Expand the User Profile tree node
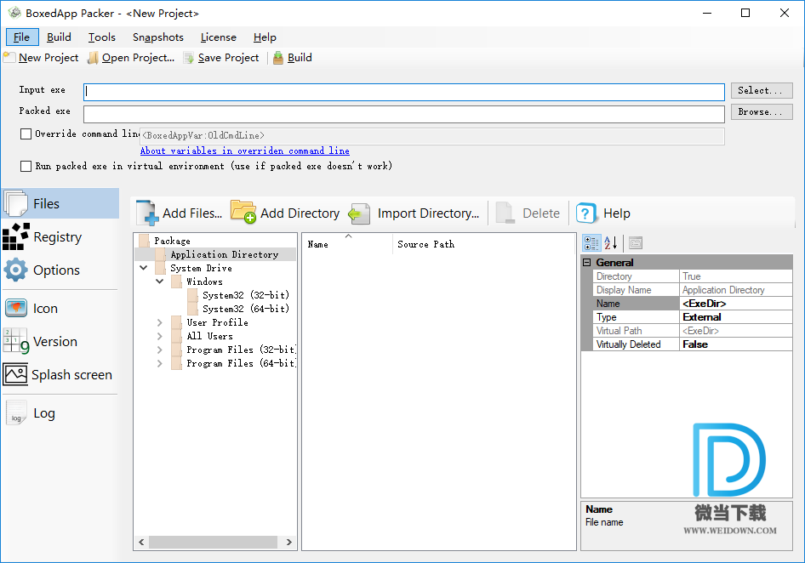Viewport: 805px width, 563px height. [x=160, y=322]
